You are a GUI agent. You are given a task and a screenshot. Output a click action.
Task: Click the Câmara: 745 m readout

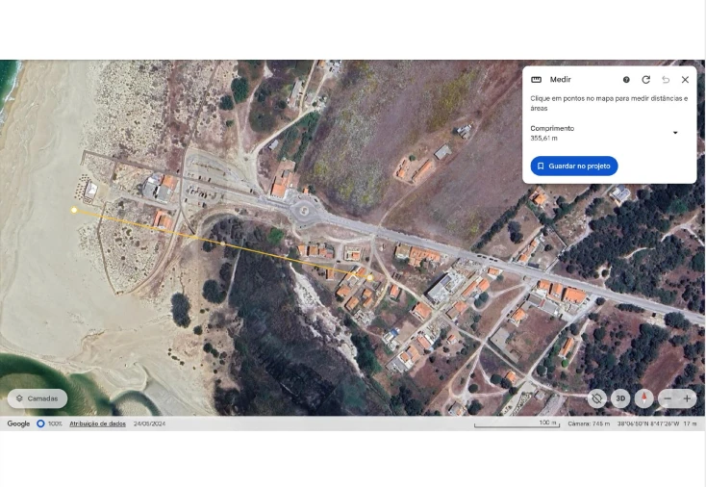click(x=589, y=423)
